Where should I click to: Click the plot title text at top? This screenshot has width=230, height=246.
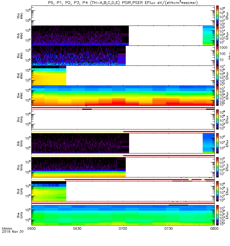(123, 3)
